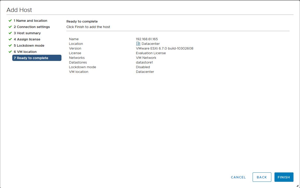Image resolution: width=300 pixels, height=188 pixels.
Task: Click the Lockdown mode field label in summary
Action: (x=83, y=67)
